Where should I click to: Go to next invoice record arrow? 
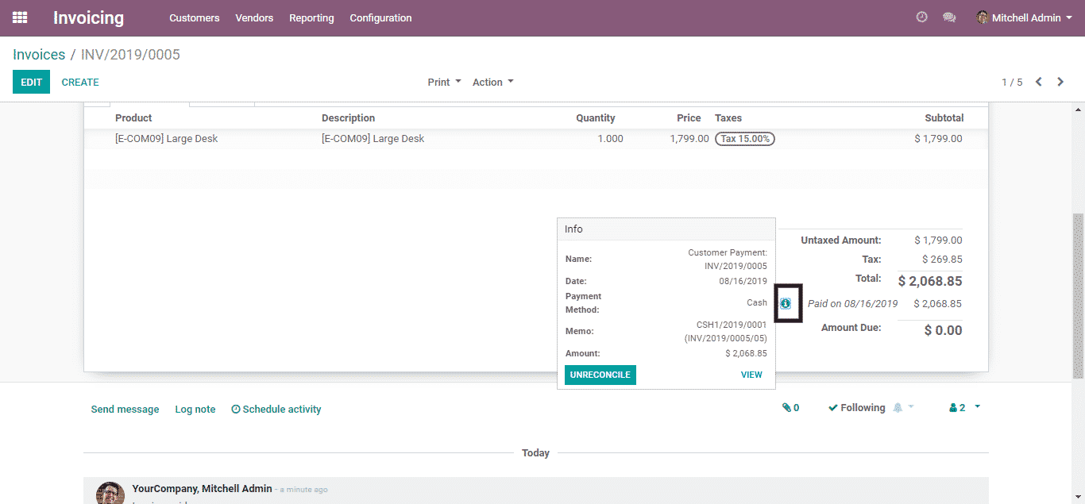click(1060, 82)
